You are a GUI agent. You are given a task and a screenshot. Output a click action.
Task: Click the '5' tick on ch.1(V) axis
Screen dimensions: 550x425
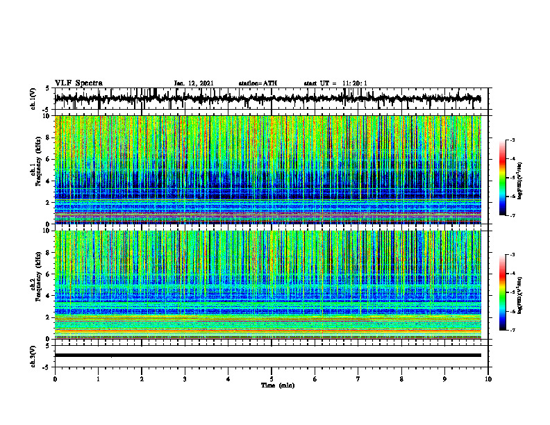(48, 88)
